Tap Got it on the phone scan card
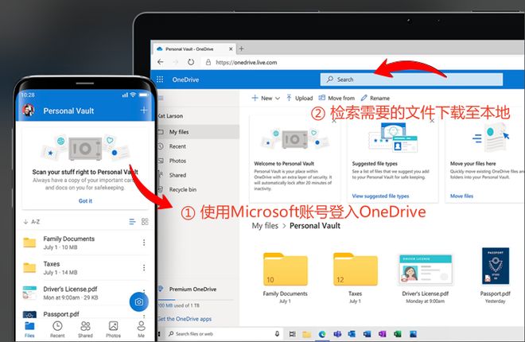 coord(85,200)
